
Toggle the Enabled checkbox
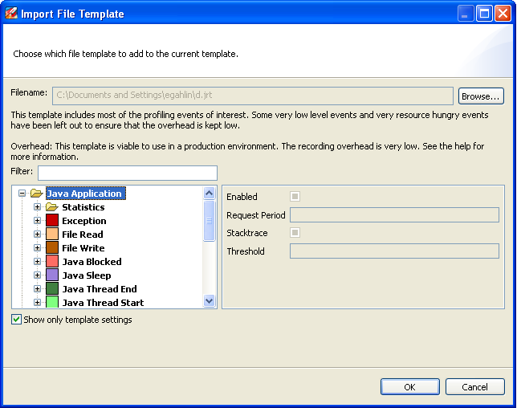(295, 197)
